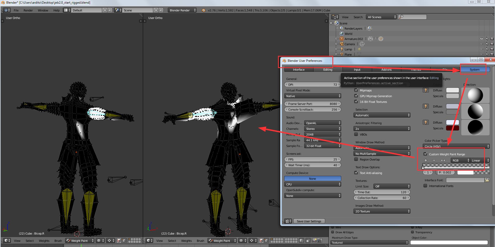Expand the Armature.002 tree node
Viewport: 495px width, 247px height.
pyautogui.click(x=336, y=39)
